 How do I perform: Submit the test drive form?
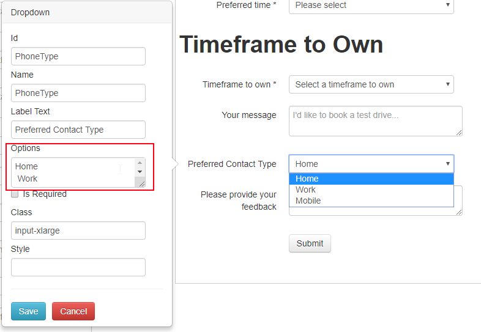pyautogui.click(x=310, y=243)
